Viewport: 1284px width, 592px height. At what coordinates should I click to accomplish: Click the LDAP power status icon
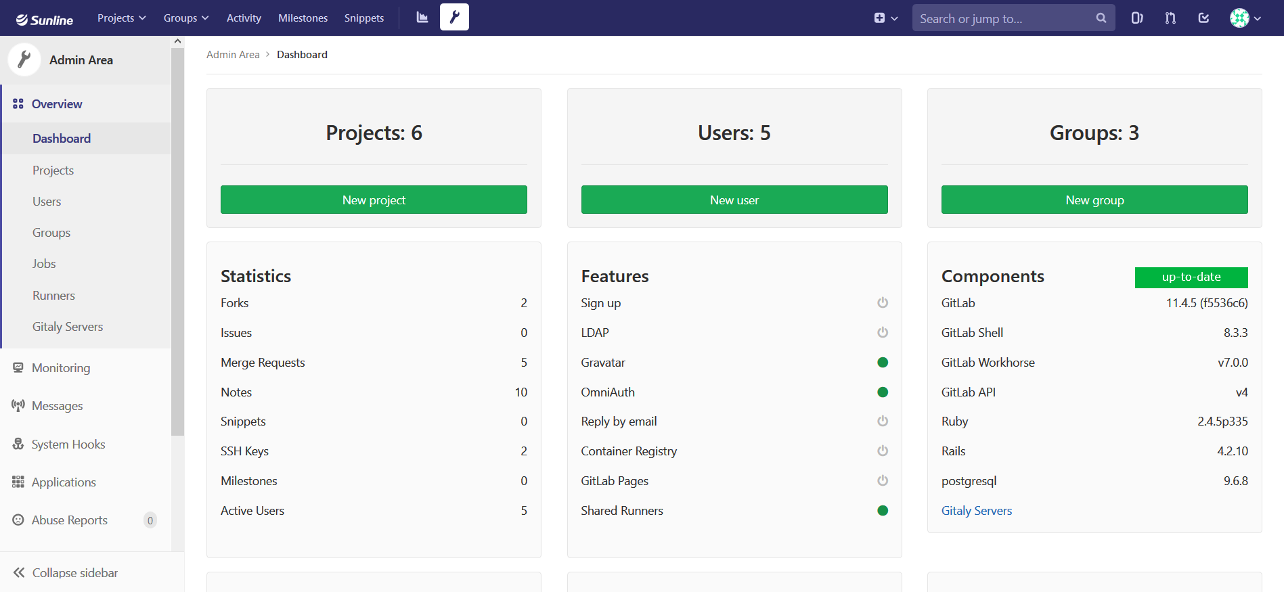click(x=883, y=332)
